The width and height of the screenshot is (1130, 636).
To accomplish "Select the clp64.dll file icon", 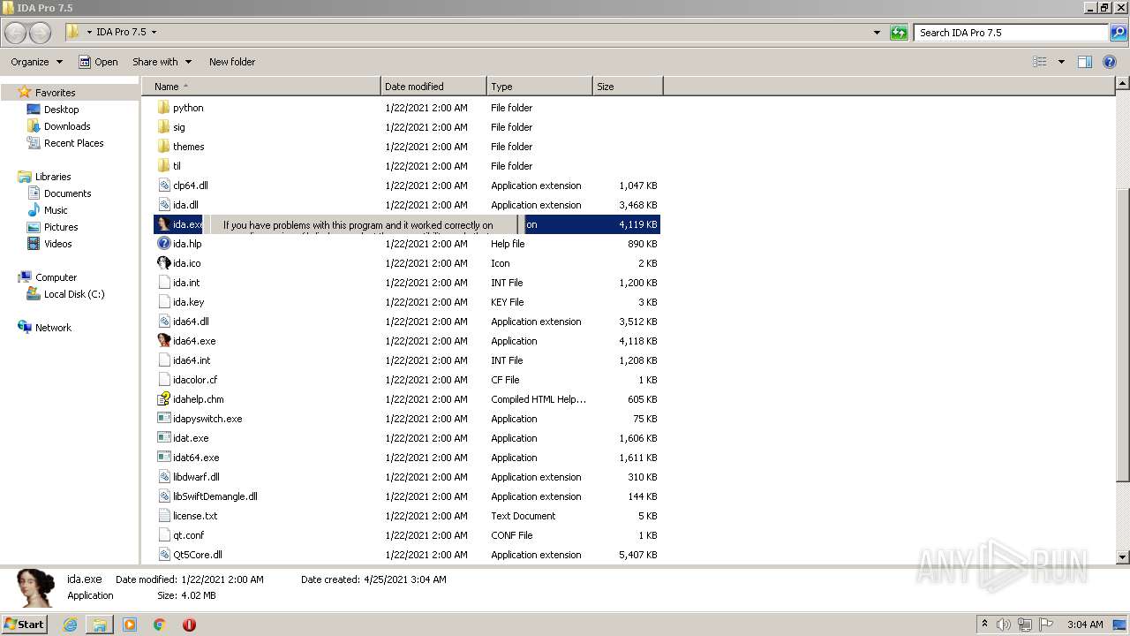I will 163,185.
